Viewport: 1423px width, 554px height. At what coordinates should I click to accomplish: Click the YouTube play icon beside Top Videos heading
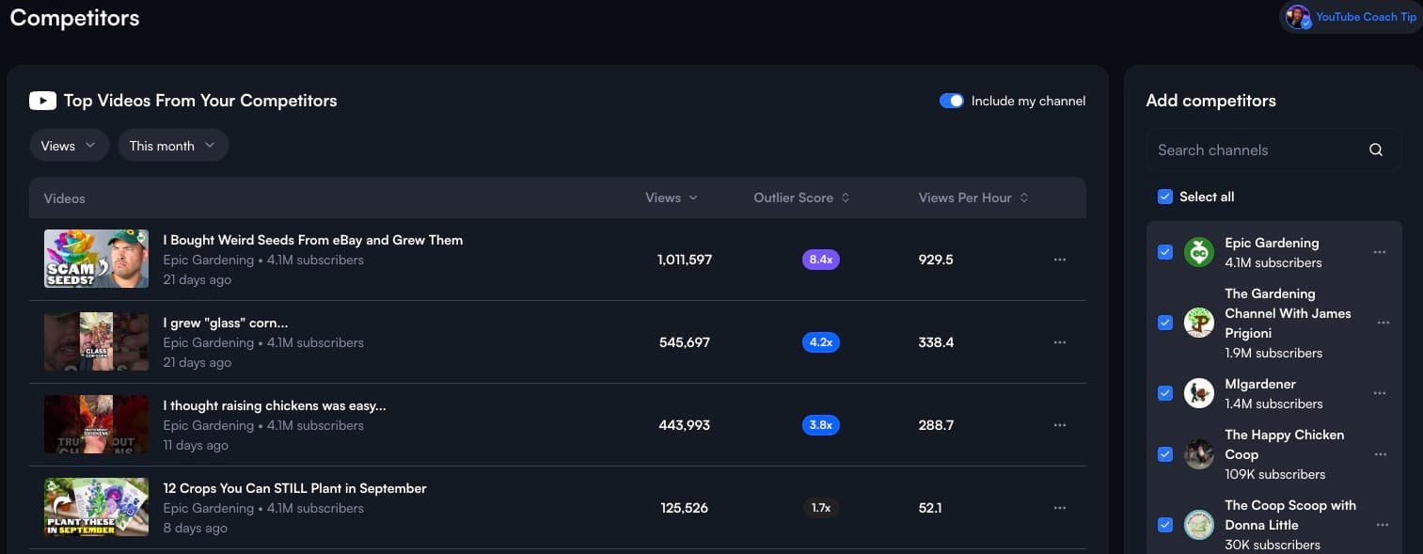[x=42, y=101]
